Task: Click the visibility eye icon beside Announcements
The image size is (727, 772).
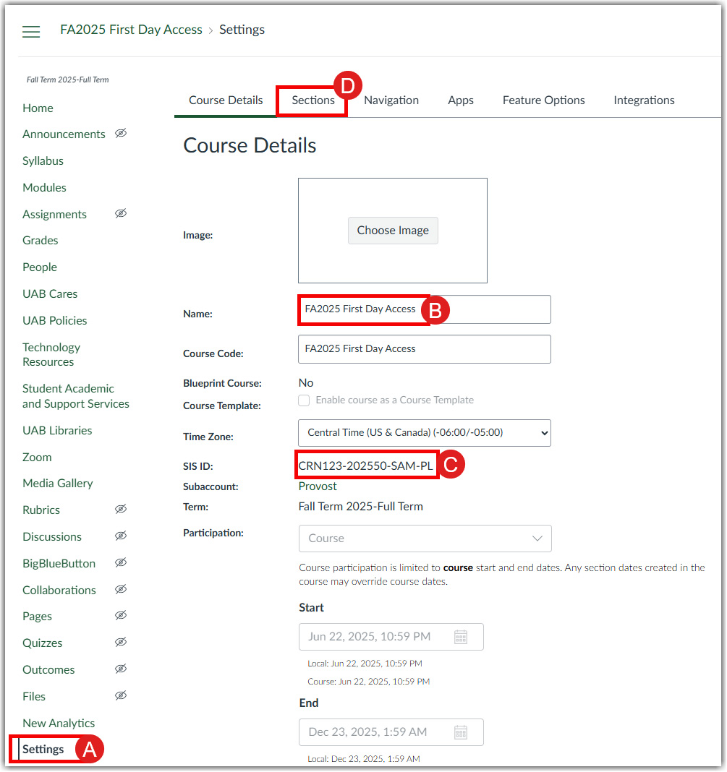Action: tap(121, 133)
